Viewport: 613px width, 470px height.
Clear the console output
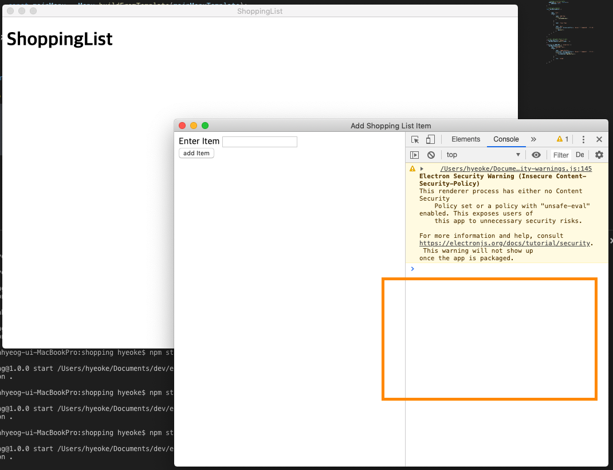click(431, 155)
